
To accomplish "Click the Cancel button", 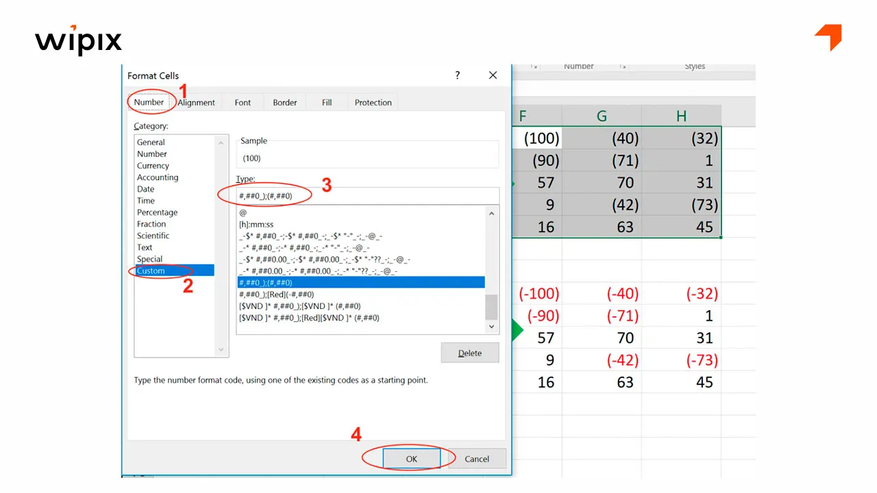I will [477, 459].
